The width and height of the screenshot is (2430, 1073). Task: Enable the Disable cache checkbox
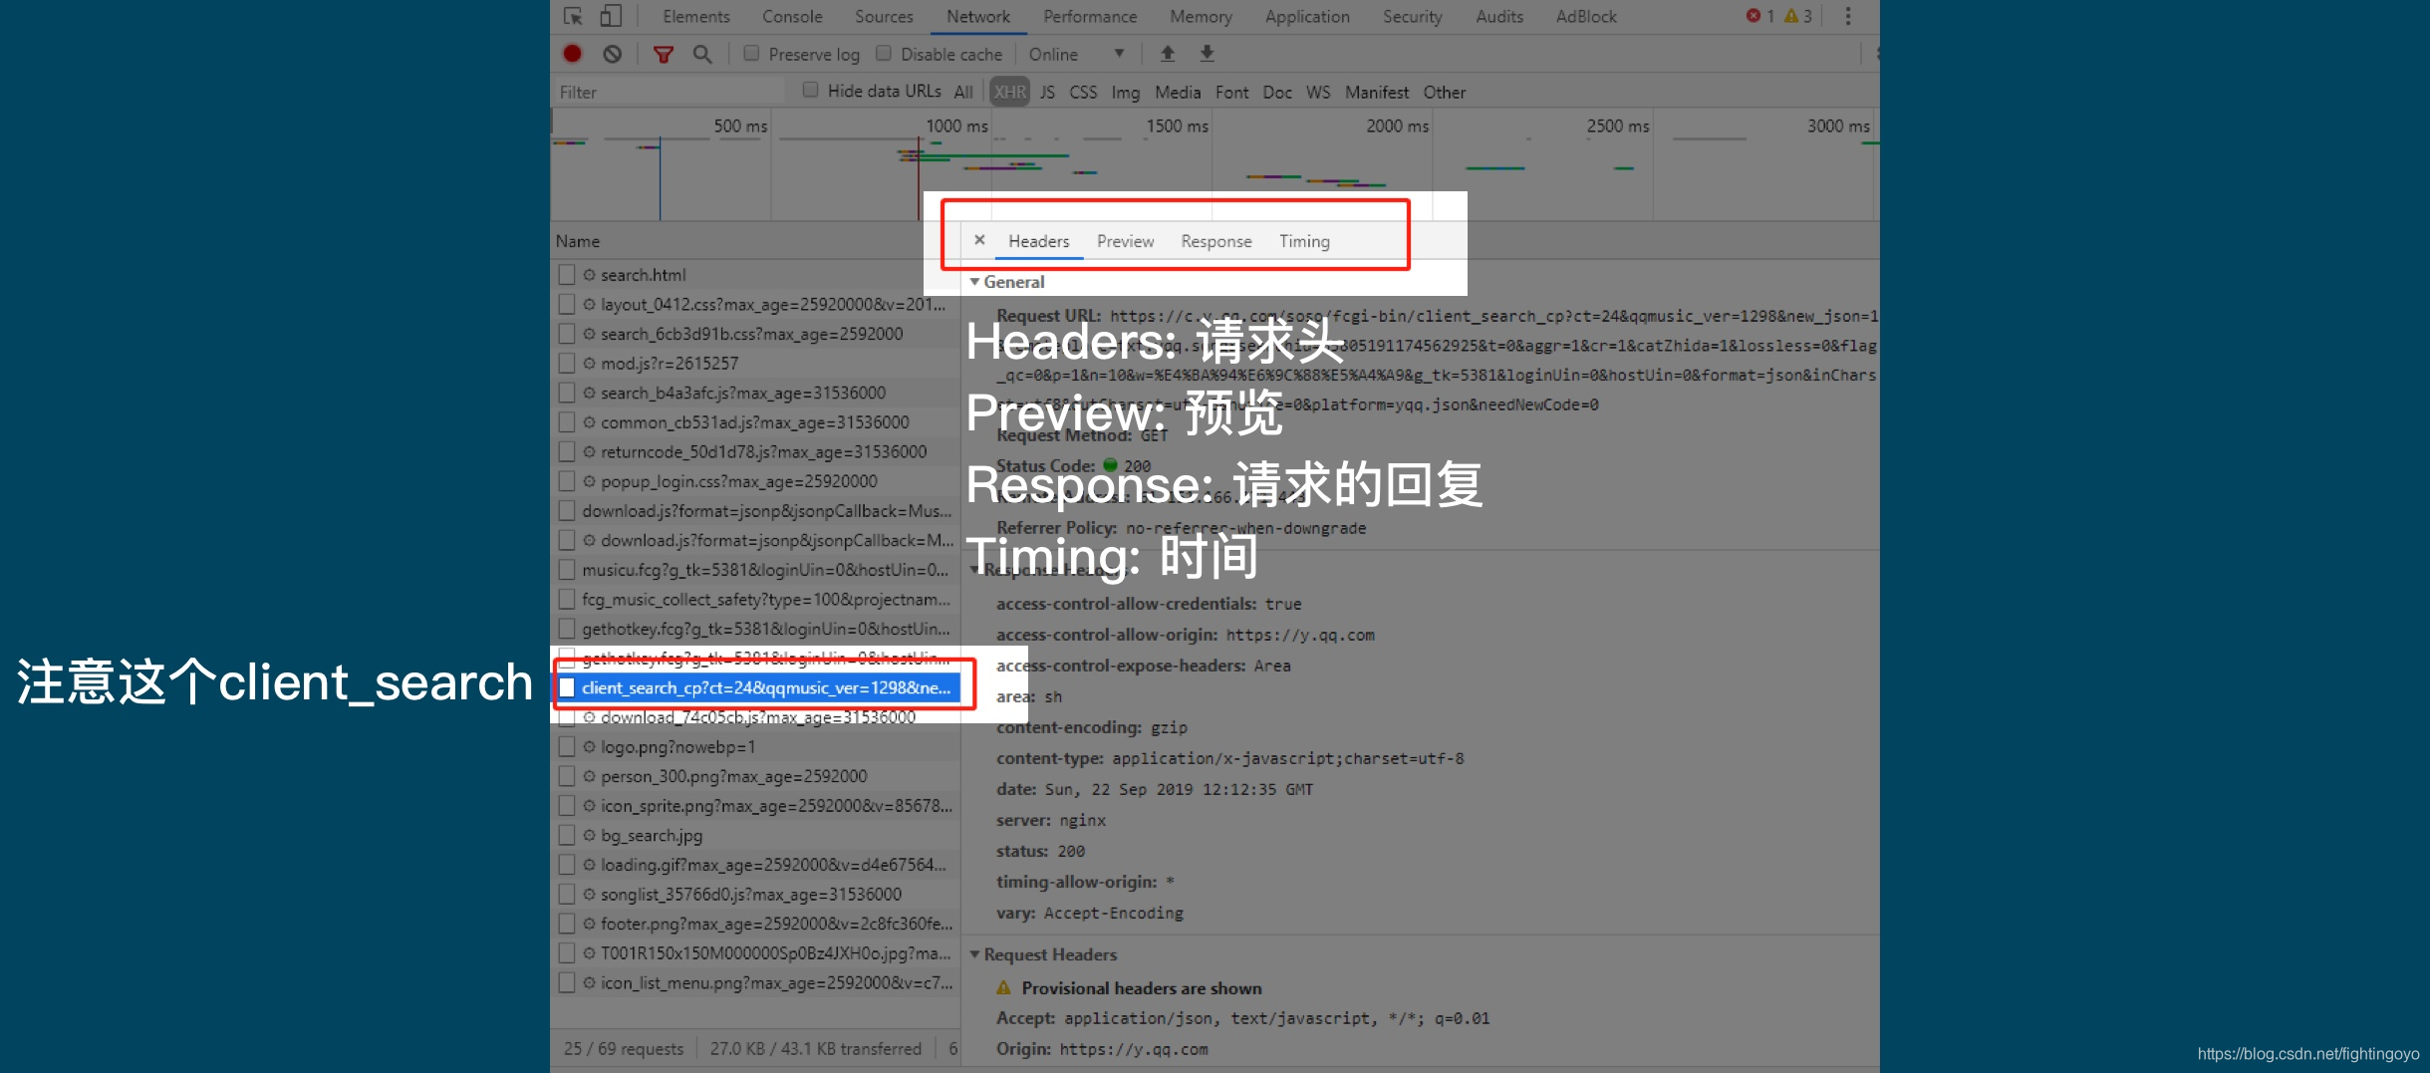[x=884, y=53]
